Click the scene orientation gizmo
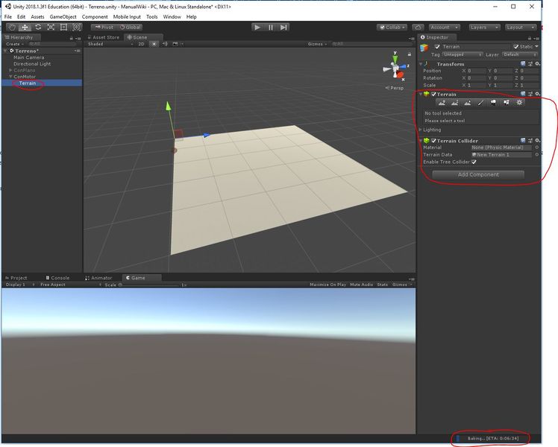This screenshot has width=558, height=447. tap(395, 67)
